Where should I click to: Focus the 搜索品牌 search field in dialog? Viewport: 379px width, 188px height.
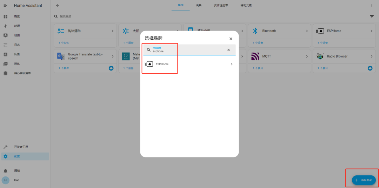[x=189, y=50]
